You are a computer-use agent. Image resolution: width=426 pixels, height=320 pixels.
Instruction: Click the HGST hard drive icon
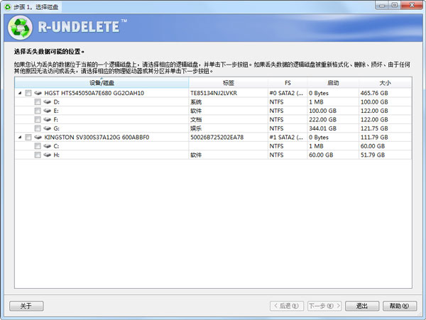click(38, 93)
